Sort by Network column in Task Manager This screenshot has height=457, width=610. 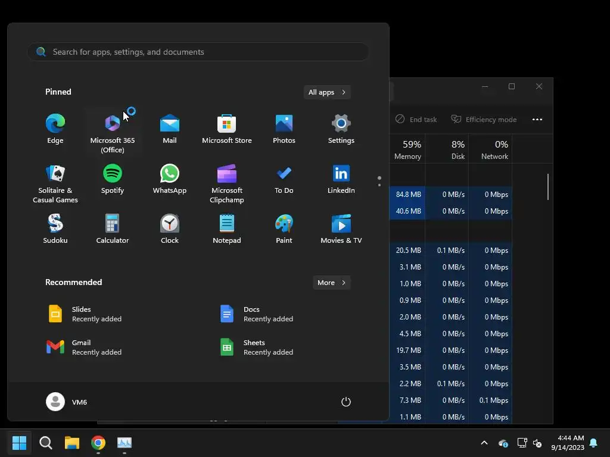pos(491,149)
